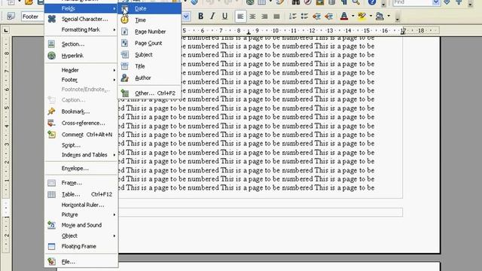Select Date from the Fields submenu
This screenshot has height=271, width=482.
pos(149,8)
